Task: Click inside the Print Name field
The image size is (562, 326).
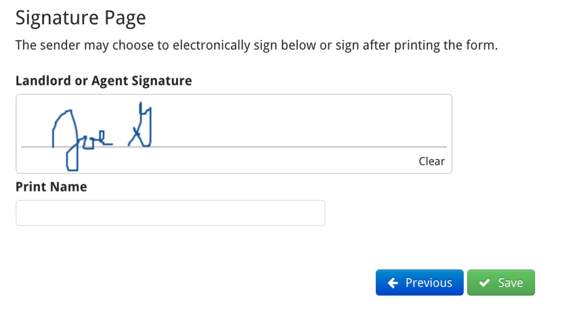Action: click(170, 213)
